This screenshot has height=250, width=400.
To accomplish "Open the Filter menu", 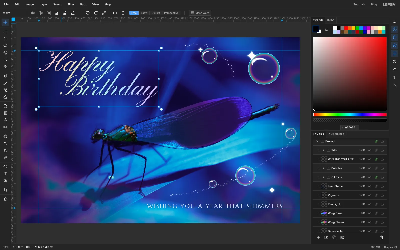I will pos(71,4).
